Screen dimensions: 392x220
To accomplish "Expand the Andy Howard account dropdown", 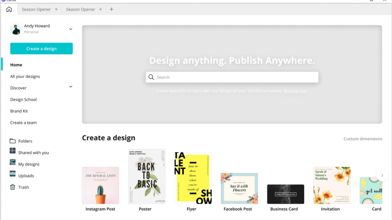I will (70, 29).
